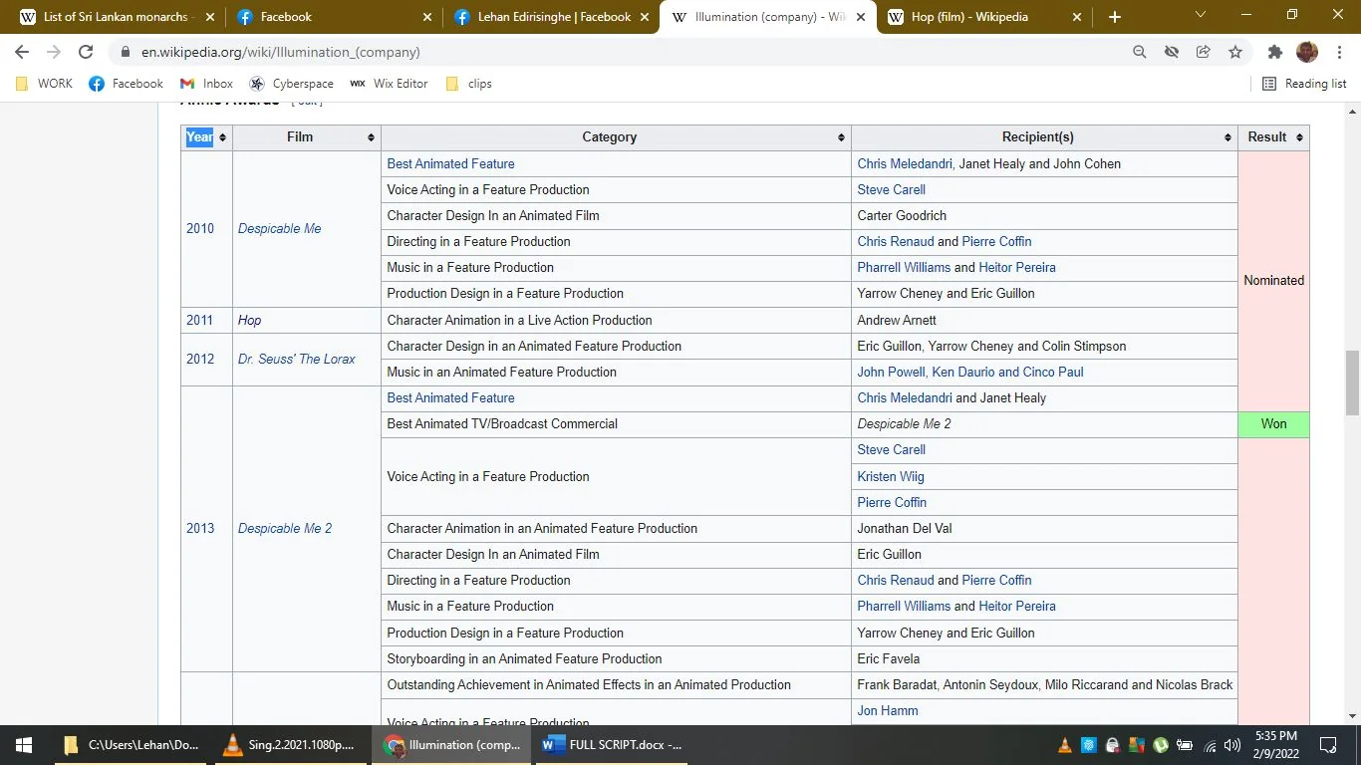
Task: Select the Jonathan Del Val recipient cell
Action: pyautogui.click(x=1044, y=529)
